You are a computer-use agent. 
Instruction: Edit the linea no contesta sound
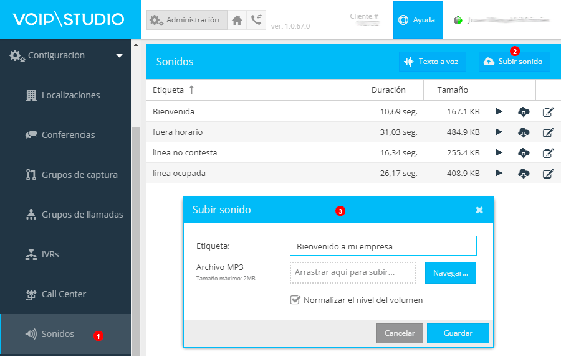(x=548, y=153)
